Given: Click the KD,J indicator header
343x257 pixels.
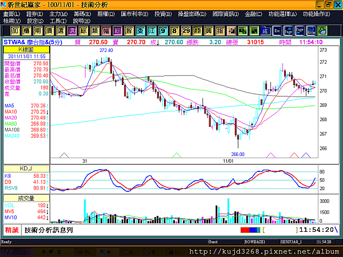Looking at the screenshot, I should click(x=26, y=168).
